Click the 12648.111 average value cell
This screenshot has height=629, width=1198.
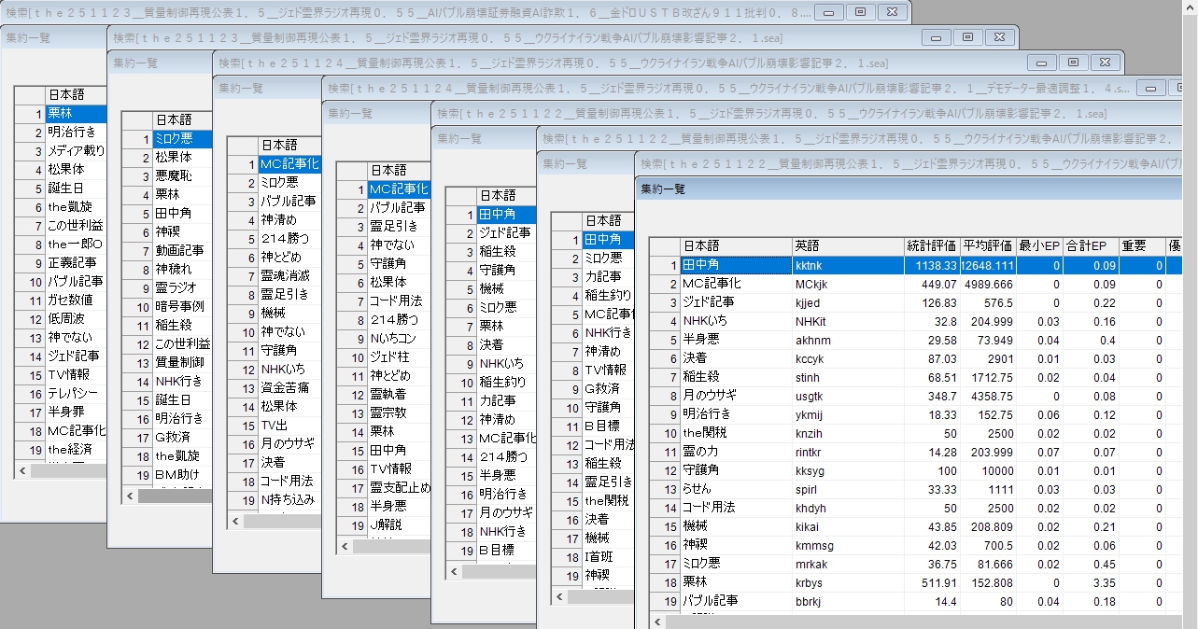point(987,265)
